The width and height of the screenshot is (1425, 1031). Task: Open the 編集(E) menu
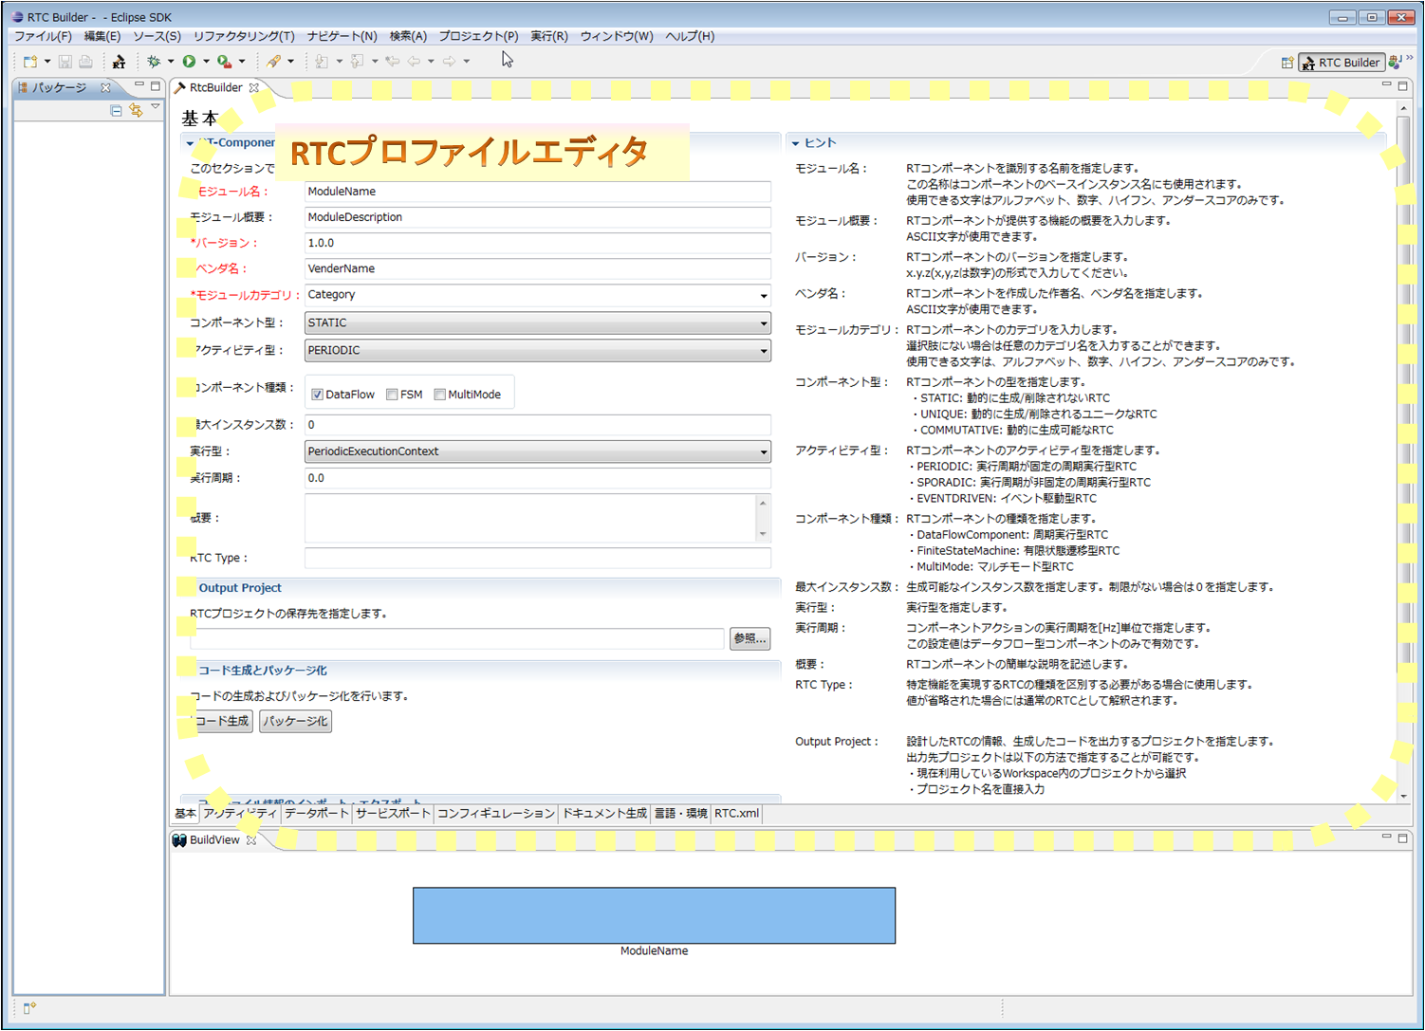(102, 36)
